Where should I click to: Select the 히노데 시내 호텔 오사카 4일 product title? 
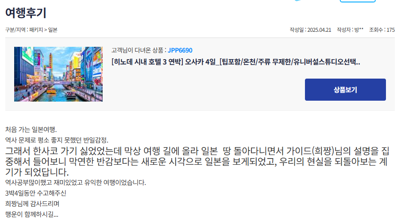(x=235, y=62)
